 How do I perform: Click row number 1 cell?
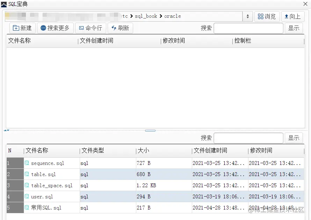coord(15,163)
